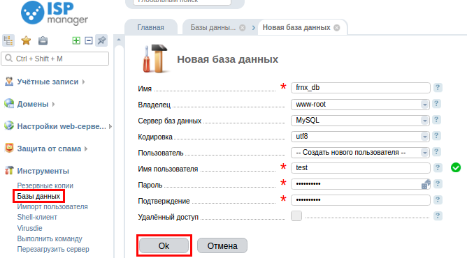Expand Настройки web-сервера section
Image resolution: width=467 pixels, height=258 pixels.
coord(62,126)
